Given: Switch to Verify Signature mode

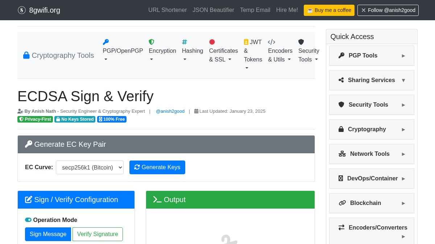Looking at the screenshot, I should (98, 234).
